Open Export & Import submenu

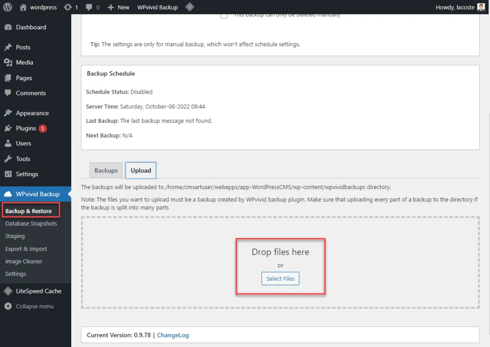click(26, 249)
